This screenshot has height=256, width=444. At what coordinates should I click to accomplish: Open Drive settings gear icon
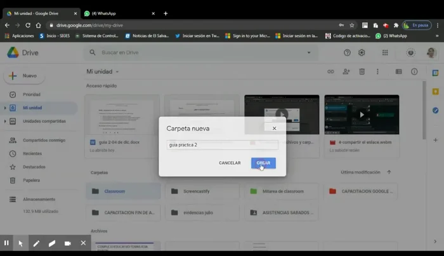[x=362, y=53]
